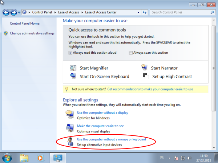Viewport: 218px width, 163px height.
Task: Click 'Quick access to common tools' heading
Action: (97, 30)
